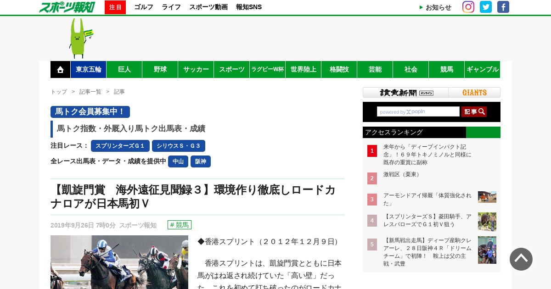Click the シリウスＳ・Ｇ３ race button
The image size is (551, 289).
click(179, 146)
